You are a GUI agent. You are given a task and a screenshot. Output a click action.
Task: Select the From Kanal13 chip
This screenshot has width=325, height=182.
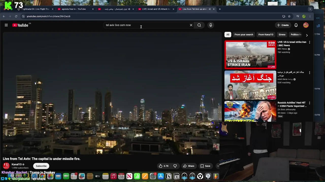(266, 35)
